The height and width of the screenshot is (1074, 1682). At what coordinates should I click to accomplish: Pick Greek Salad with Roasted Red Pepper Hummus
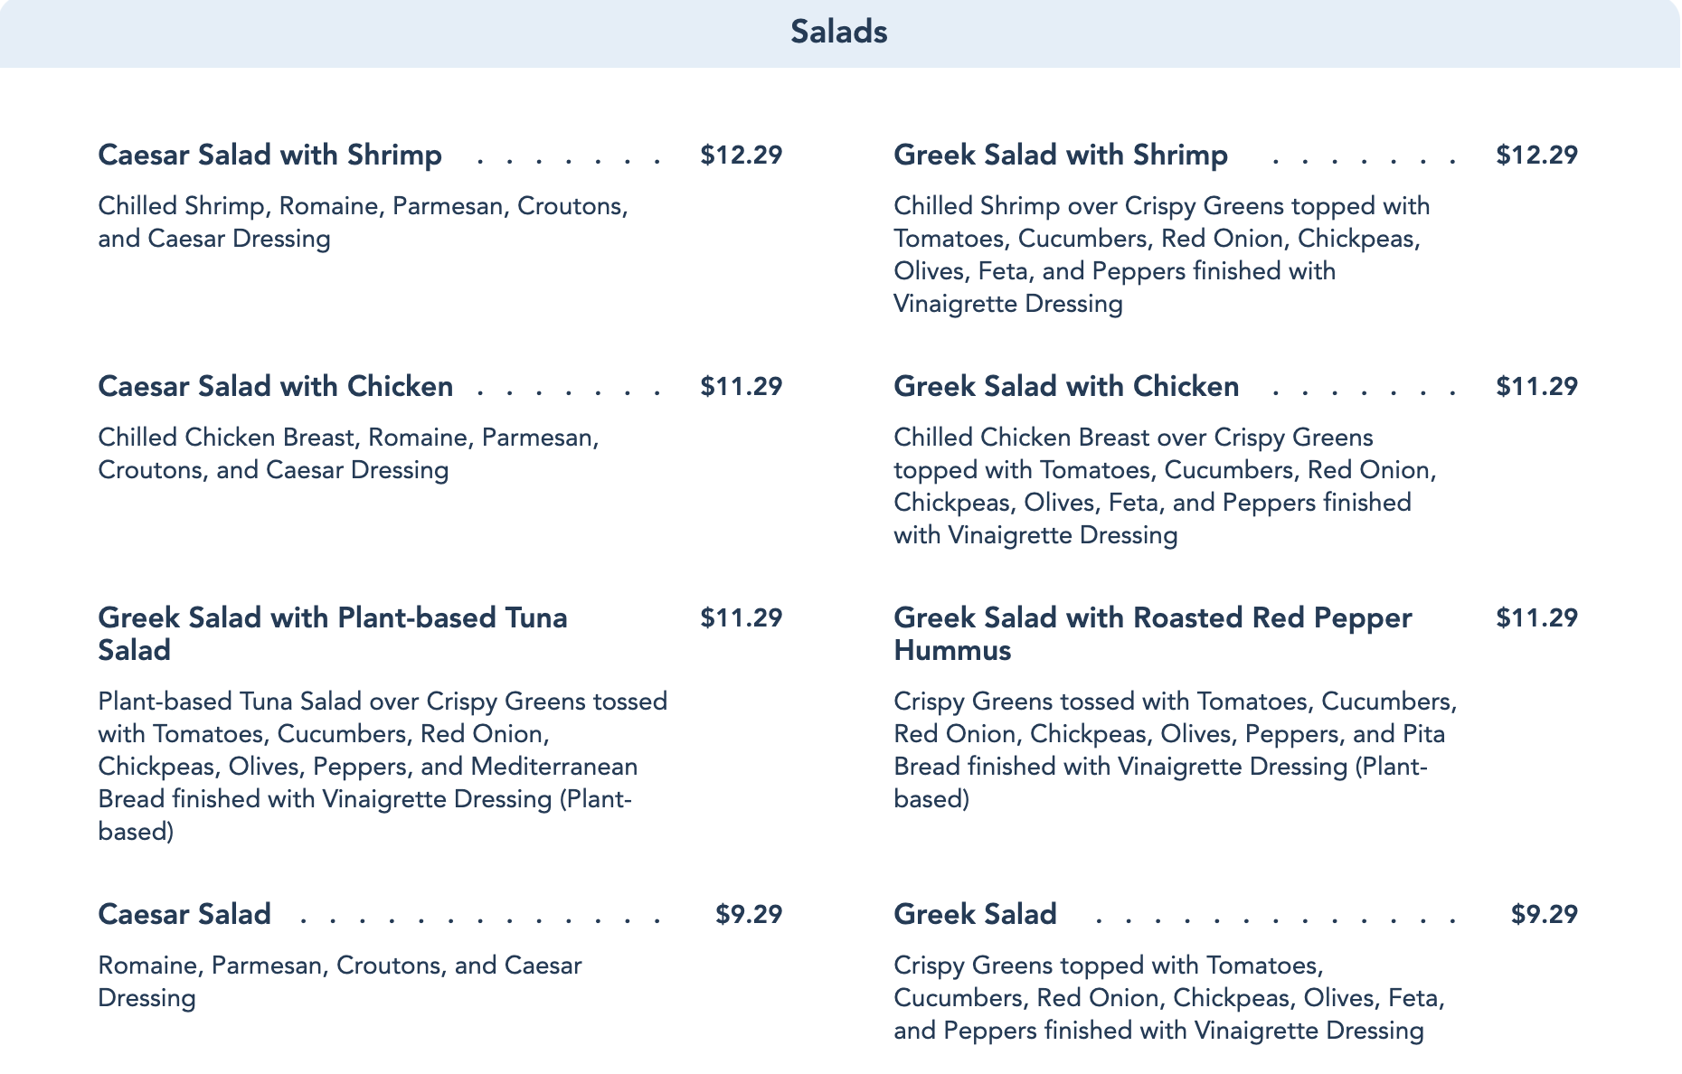[1152, 634]
